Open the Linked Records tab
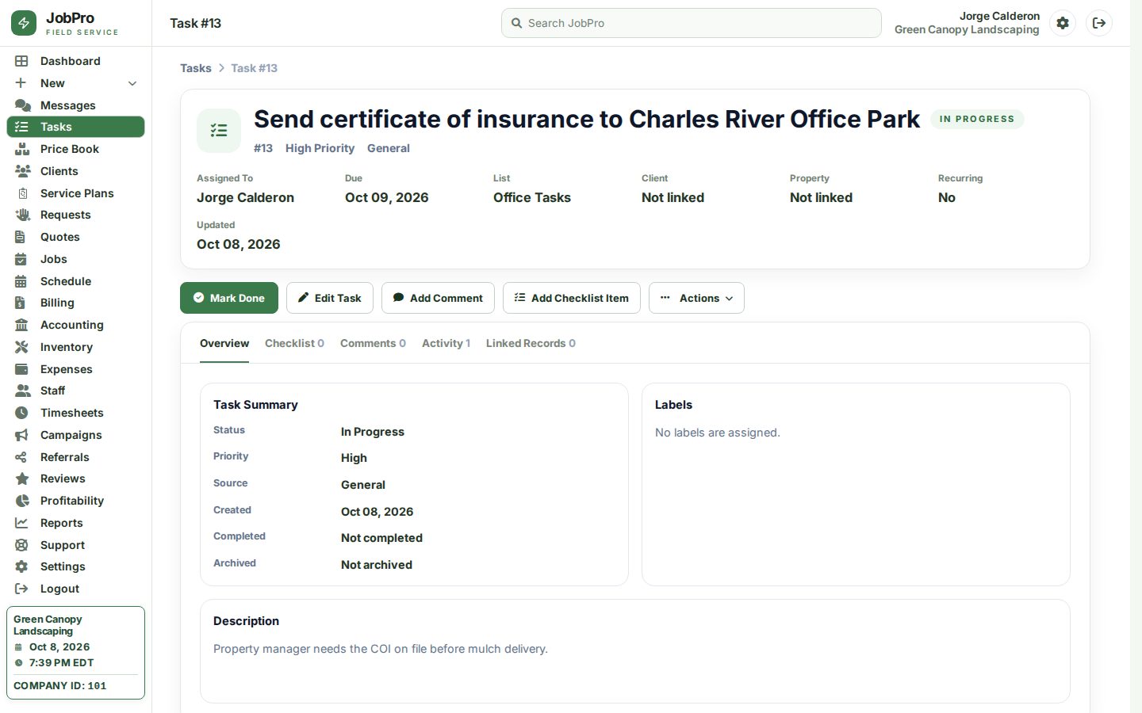Screen dimensions: 1142x713 [531, 343]
